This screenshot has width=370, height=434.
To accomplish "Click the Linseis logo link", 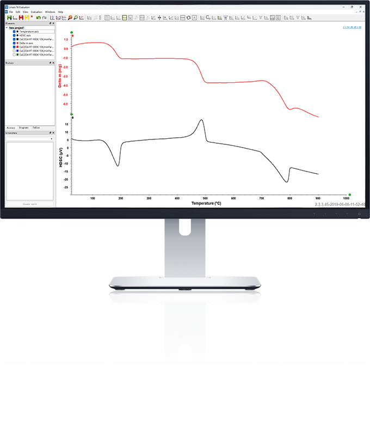I will (x=354, y=26).
